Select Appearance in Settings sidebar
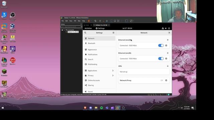The image size is (214, 120). [x=99, y=50]
